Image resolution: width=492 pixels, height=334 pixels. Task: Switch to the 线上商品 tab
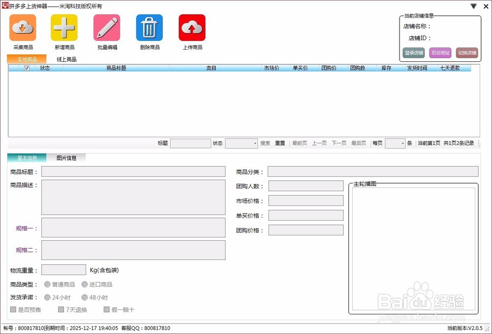pos(66,59)
